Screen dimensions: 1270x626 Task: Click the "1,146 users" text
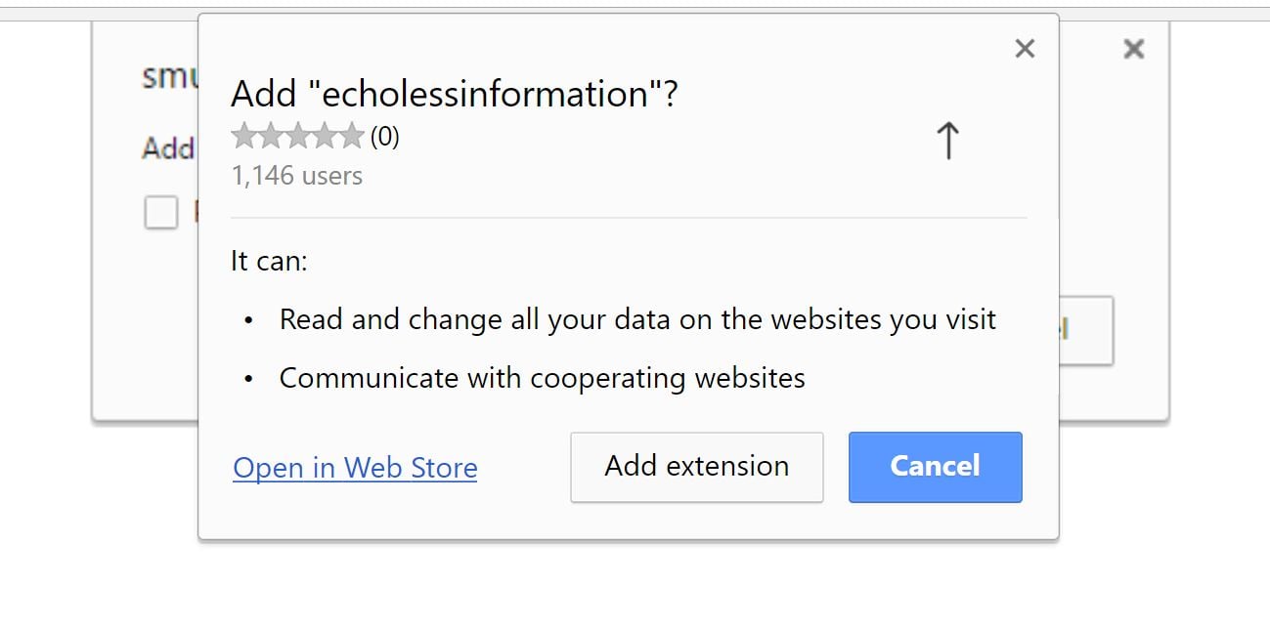point(296,176)
